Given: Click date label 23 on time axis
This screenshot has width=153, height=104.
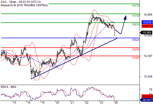Looking at the screenshot, I should [x=101, y=102].
